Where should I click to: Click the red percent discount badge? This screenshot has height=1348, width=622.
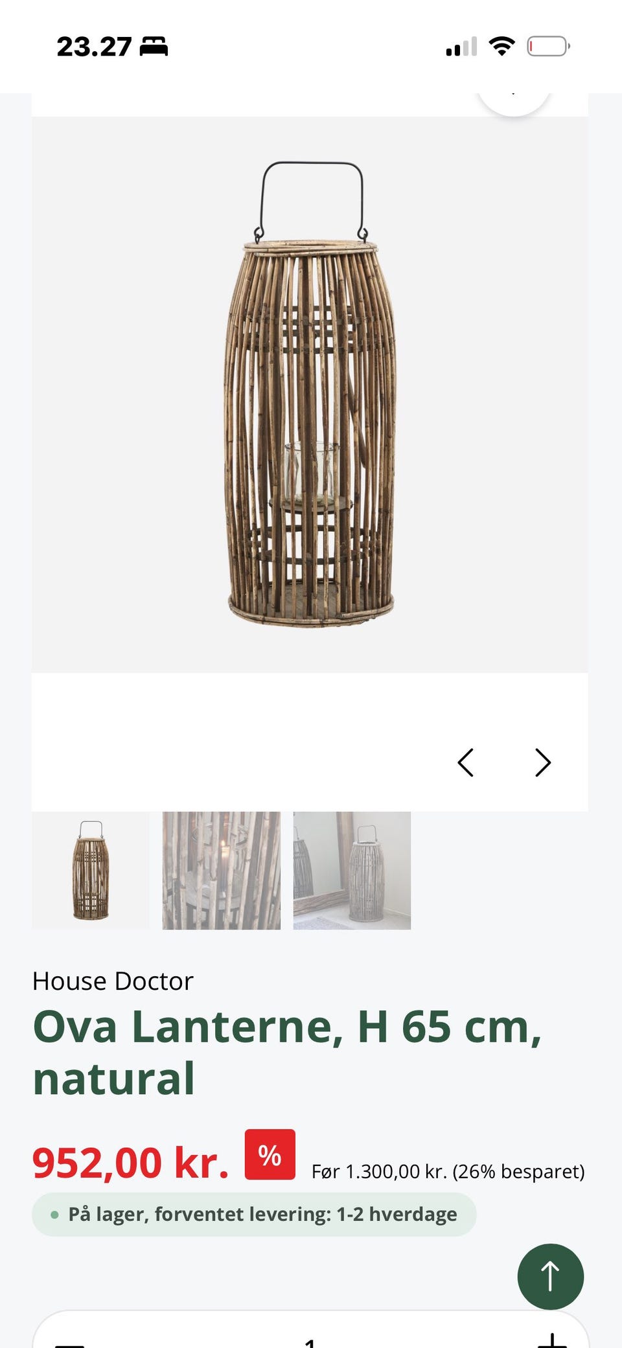pos(270,1154)
